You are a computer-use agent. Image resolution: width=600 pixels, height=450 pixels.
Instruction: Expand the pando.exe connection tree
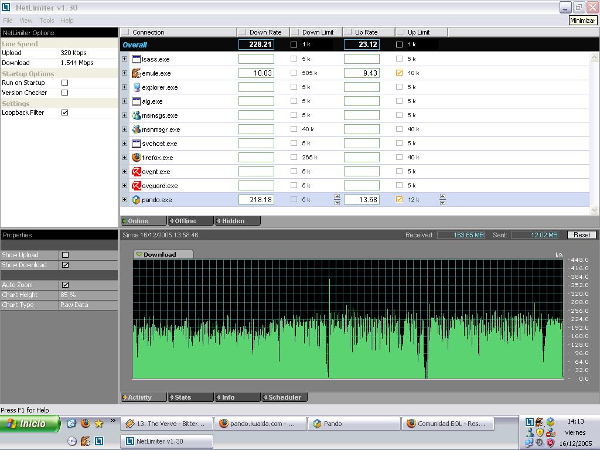(125, 200)
